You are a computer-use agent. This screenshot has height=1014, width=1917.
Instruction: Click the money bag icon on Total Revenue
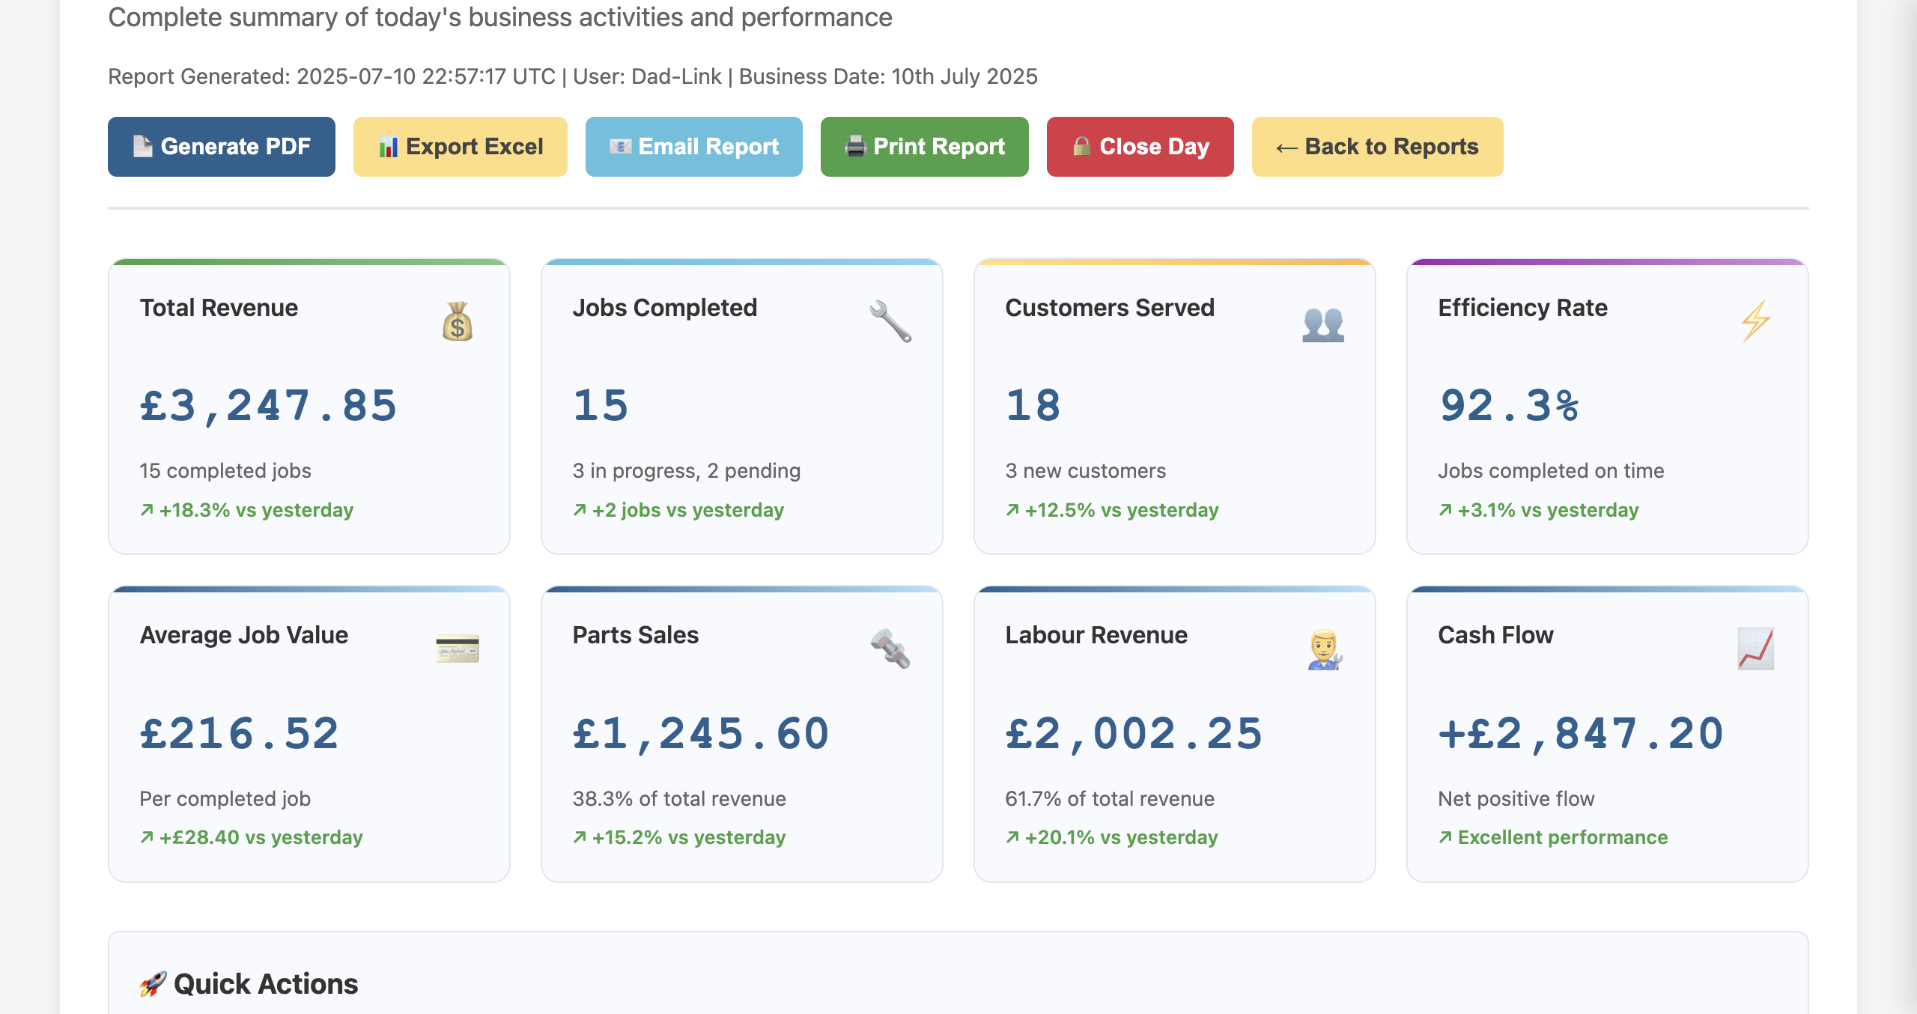(457, 322)
